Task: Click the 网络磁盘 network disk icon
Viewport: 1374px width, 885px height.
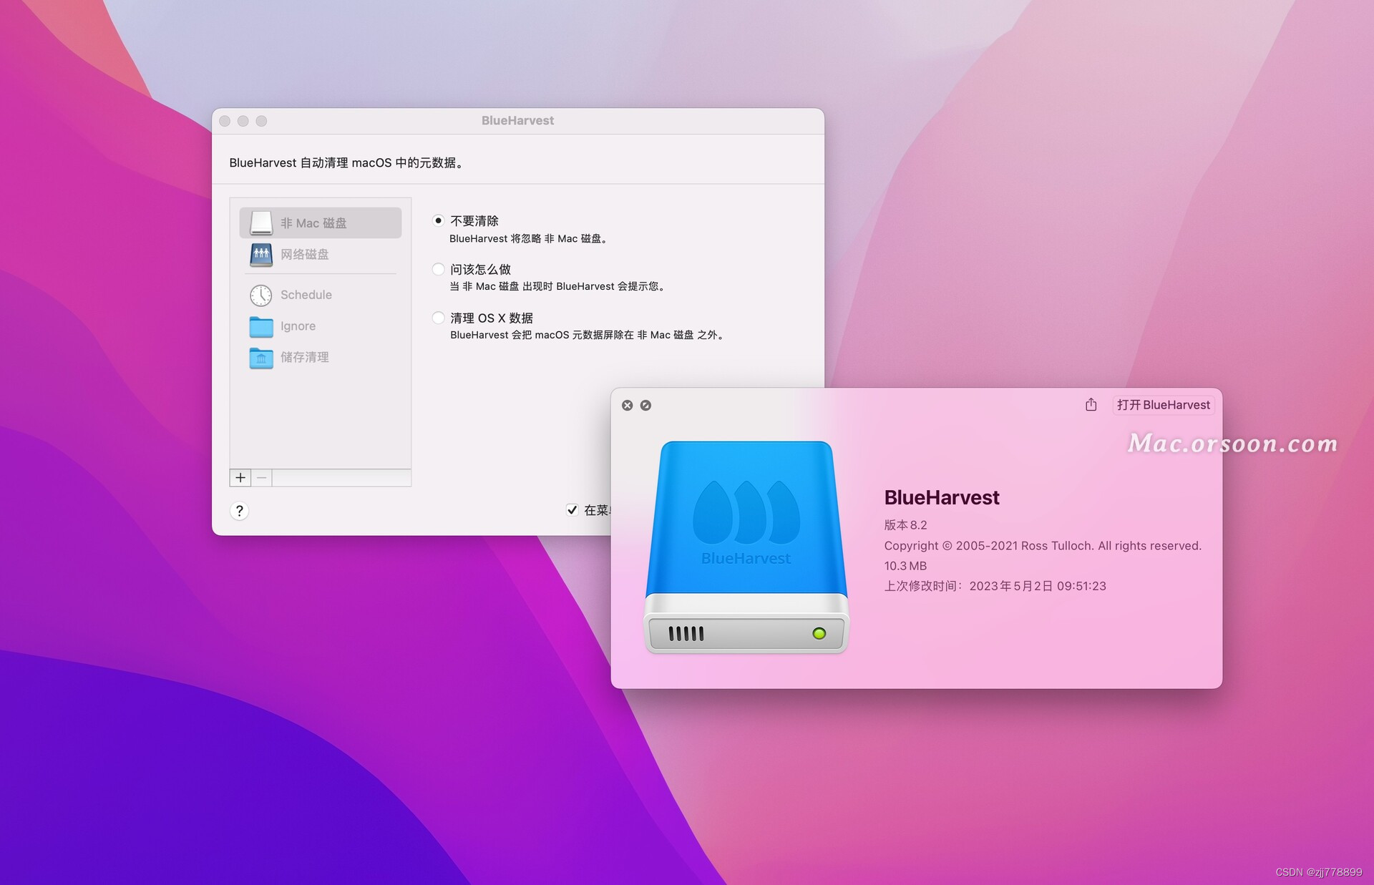Action: pos(260,255)
